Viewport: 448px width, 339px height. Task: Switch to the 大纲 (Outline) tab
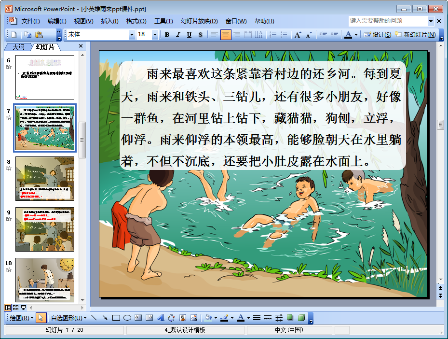point(18,47)
